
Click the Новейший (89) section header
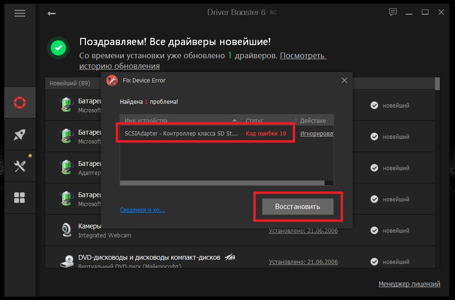[x=70, y=83]
